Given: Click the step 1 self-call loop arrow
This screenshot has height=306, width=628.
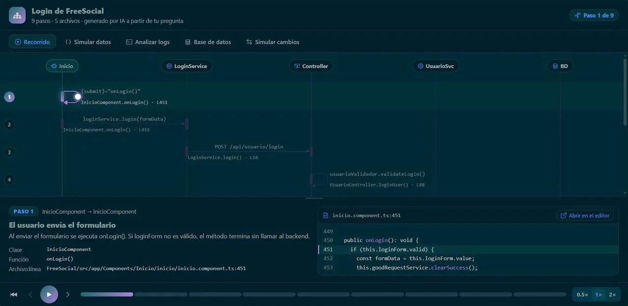Looking at the screenshot, I should click(x=72, y=97).
